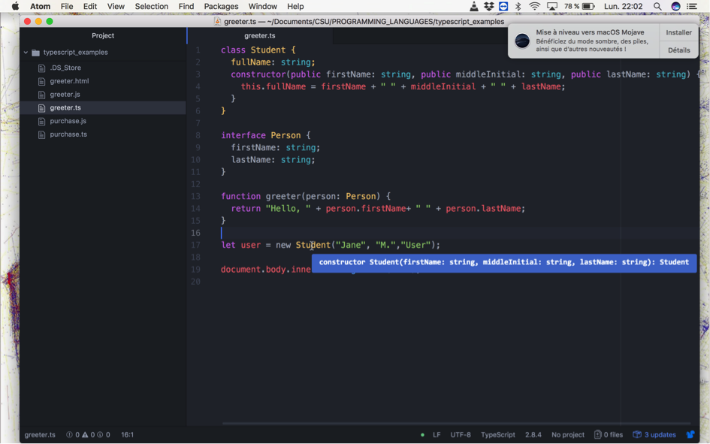Open the Notification Center icon

tap(692, 6)
